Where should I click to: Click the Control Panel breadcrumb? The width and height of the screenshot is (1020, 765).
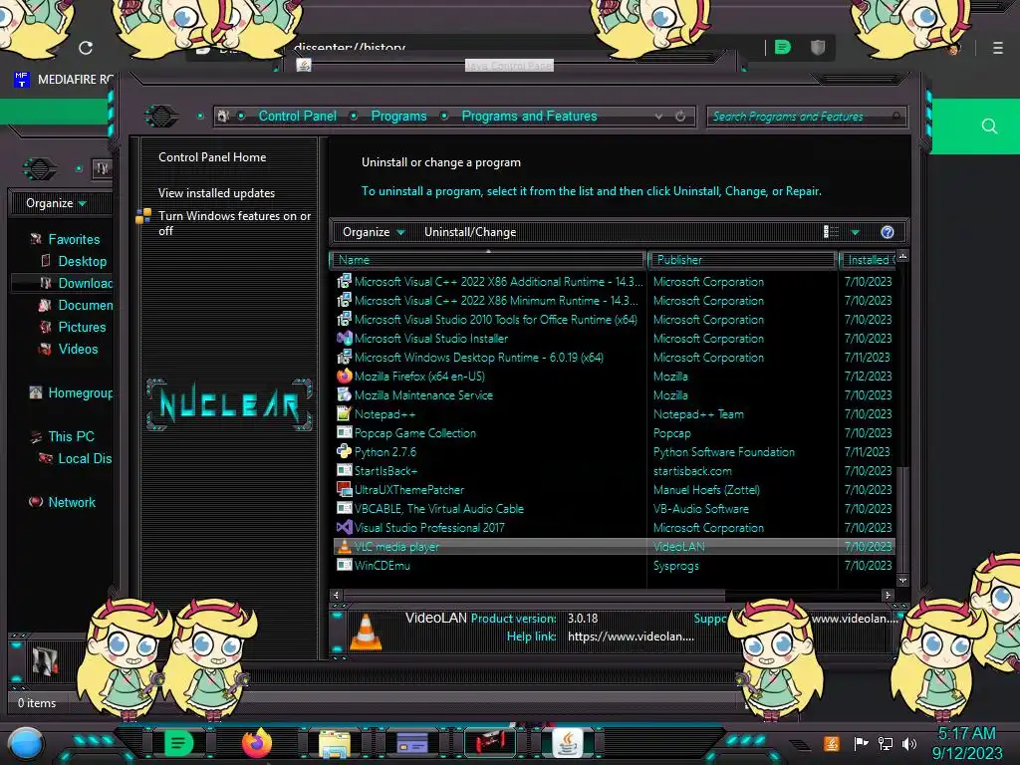pos(297,116)
